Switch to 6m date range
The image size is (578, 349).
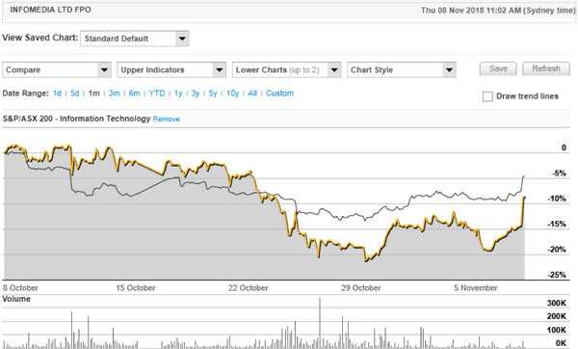click(134, 94)
